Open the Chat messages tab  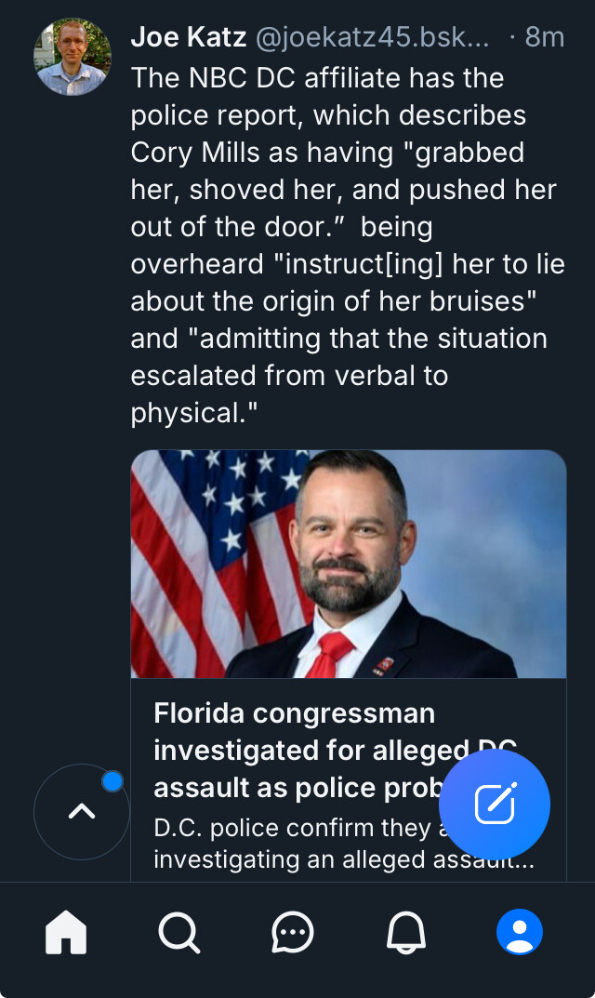point(293,931)
